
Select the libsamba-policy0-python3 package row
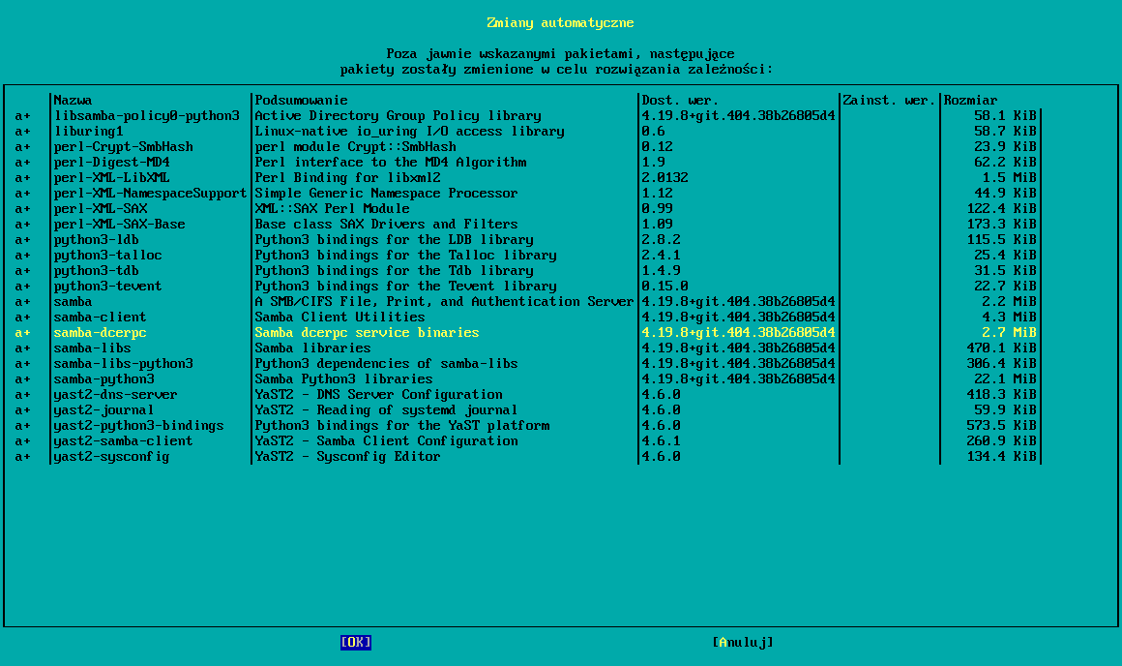point(527,116)
